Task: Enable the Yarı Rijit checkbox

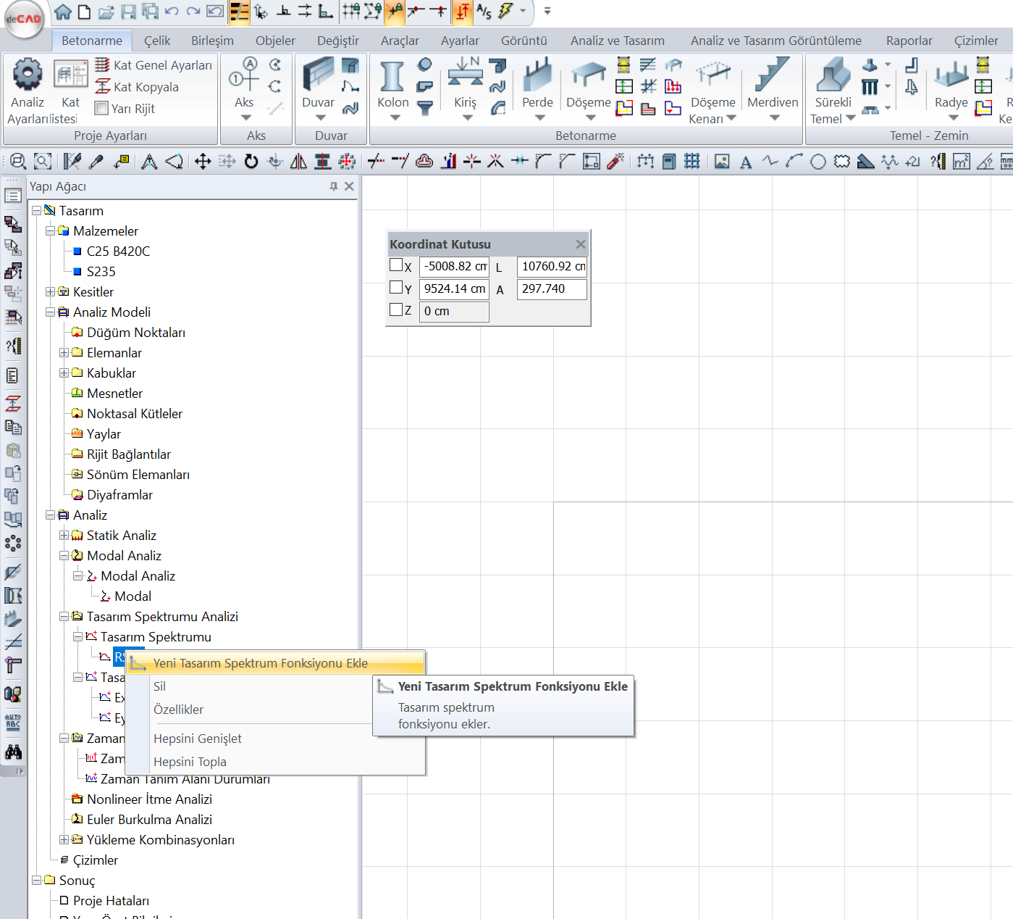Action: pos(102,109)
